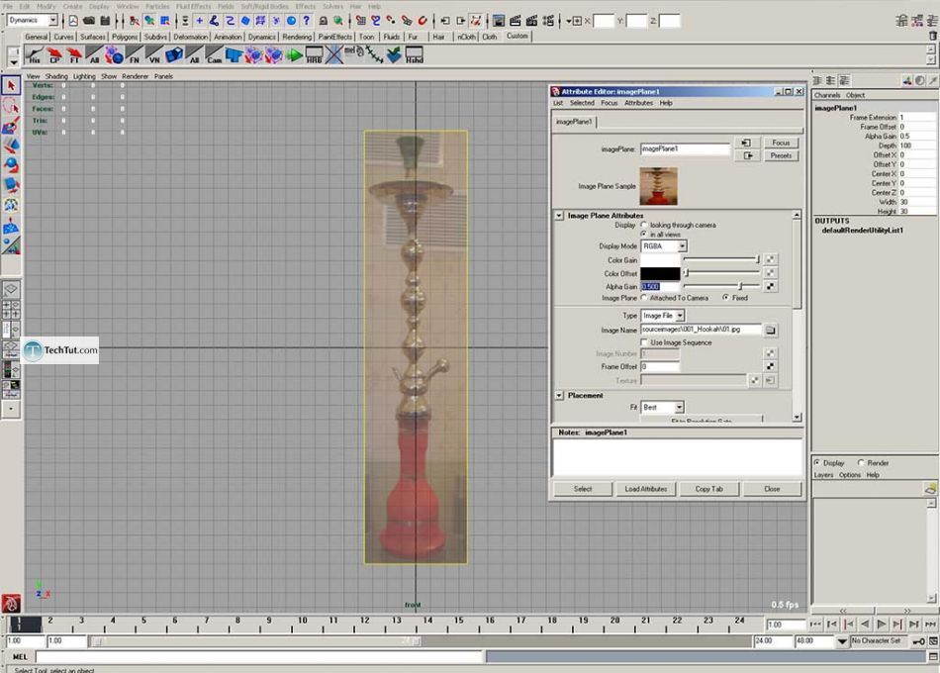
Task: Select Render radio in layer editor
Action: (x=861, y=462)
